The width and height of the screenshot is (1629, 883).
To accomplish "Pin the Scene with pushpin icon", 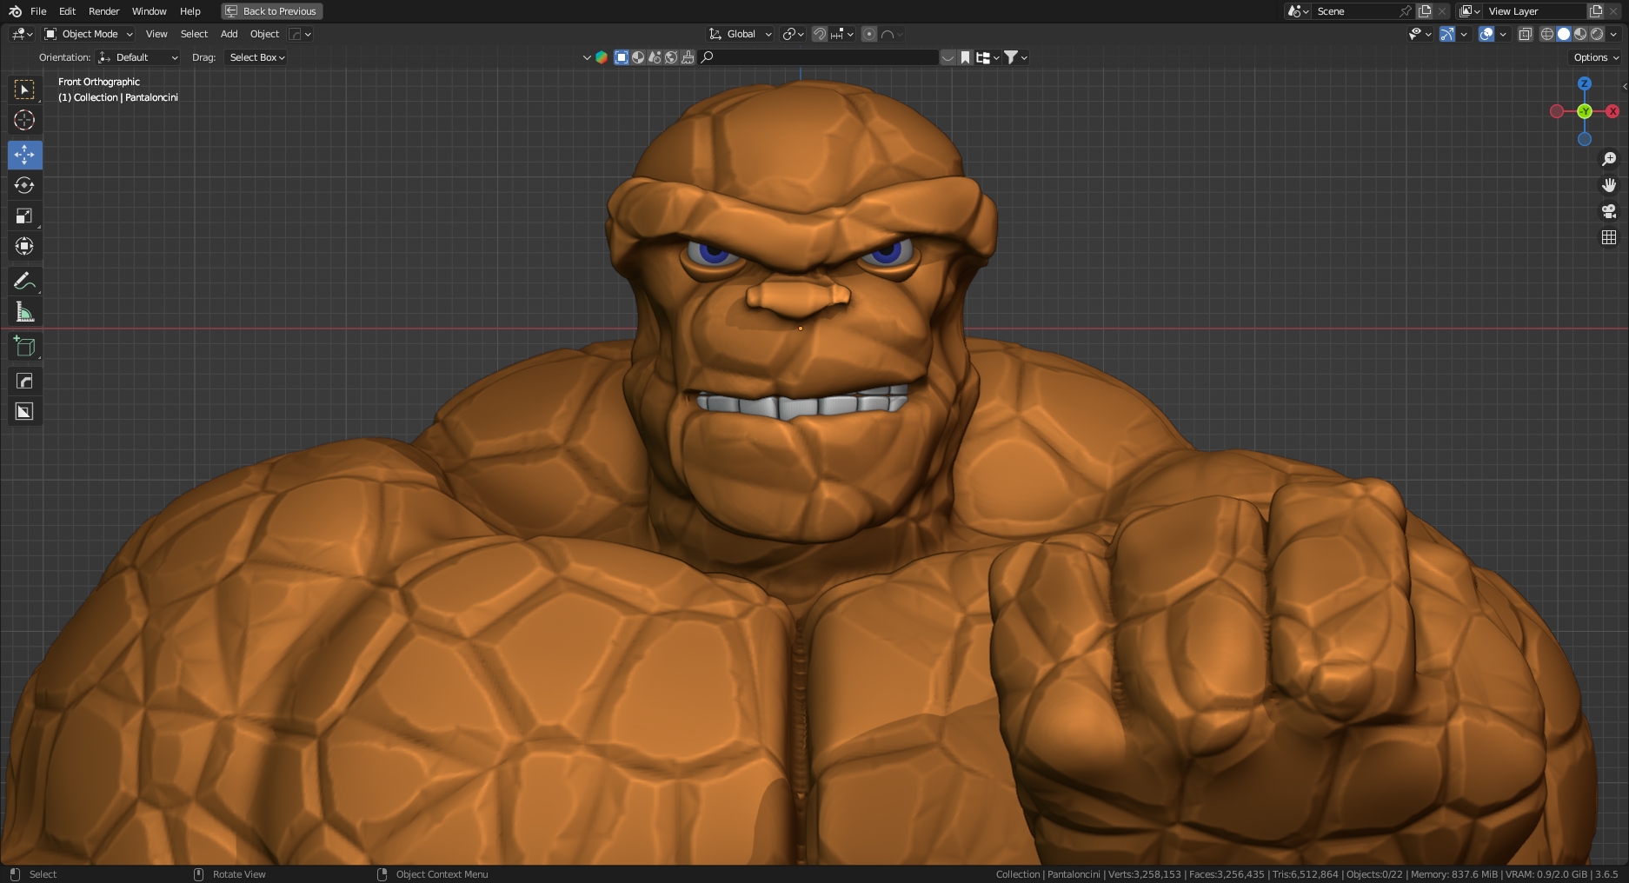I will coord(1405,11).
